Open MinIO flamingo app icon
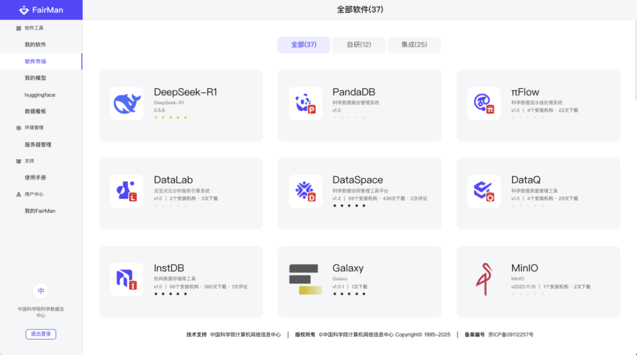Viewport: 637px width, 355px height. tap(484, 280)
